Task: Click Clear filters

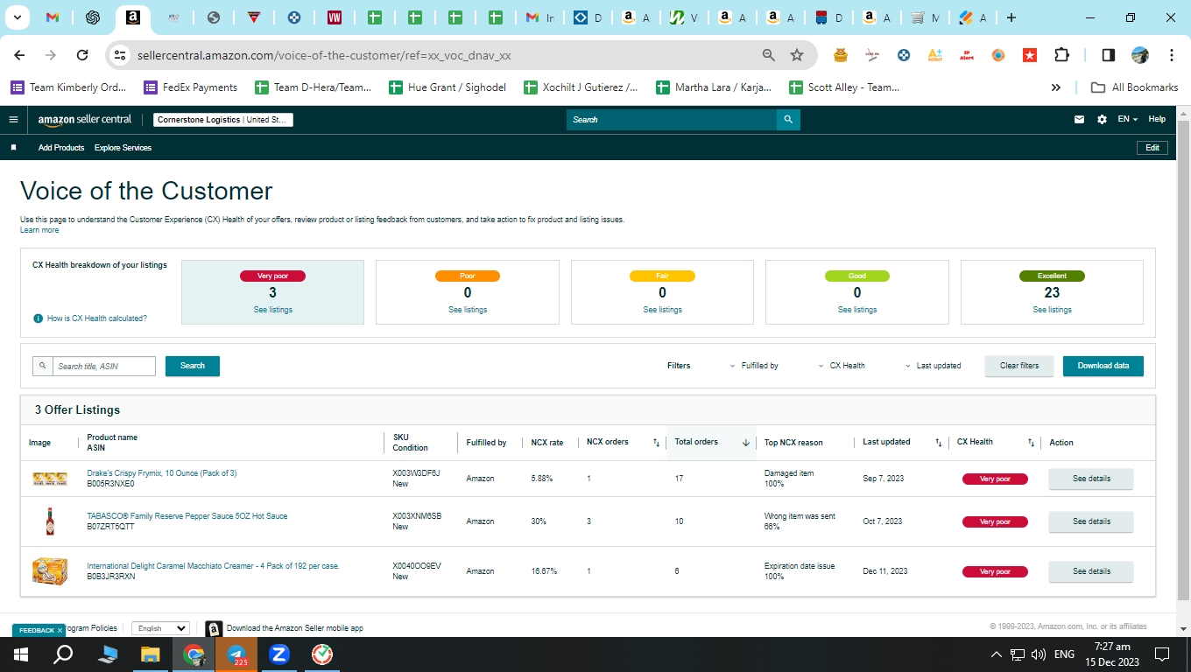Action: point(1019,366)
